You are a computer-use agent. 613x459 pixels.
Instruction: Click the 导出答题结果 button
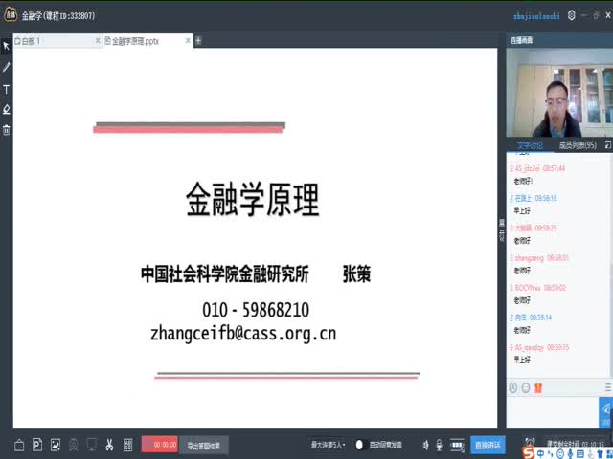click(204, 445)
